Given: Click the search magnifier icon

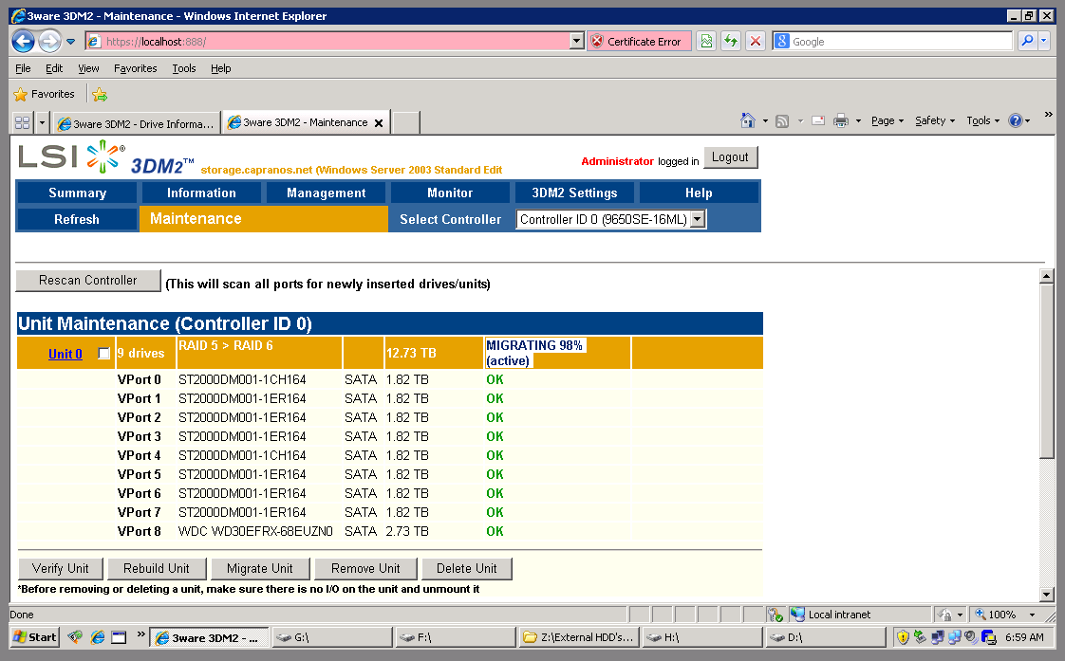Looking at the screenshot, I should tap(1027, 41).
